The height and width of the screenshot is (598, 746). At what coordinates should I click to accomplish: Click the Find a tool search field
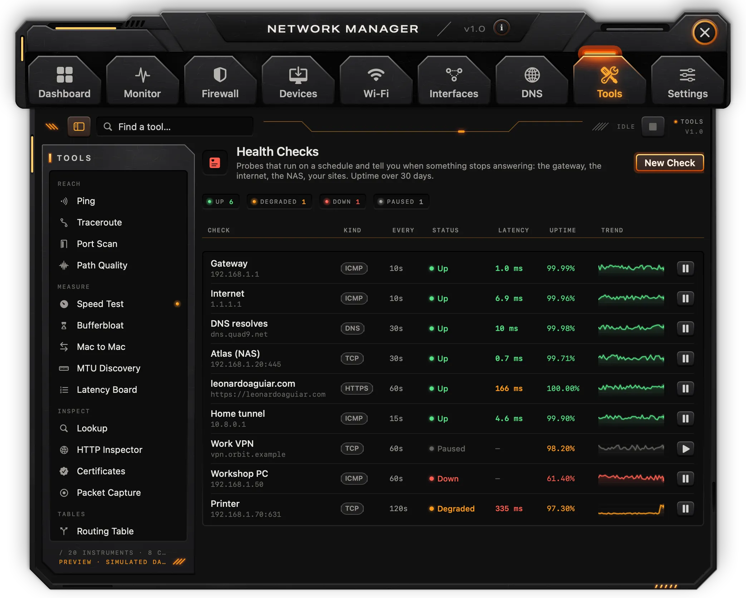pyautogui.click(x=175, y=127)
